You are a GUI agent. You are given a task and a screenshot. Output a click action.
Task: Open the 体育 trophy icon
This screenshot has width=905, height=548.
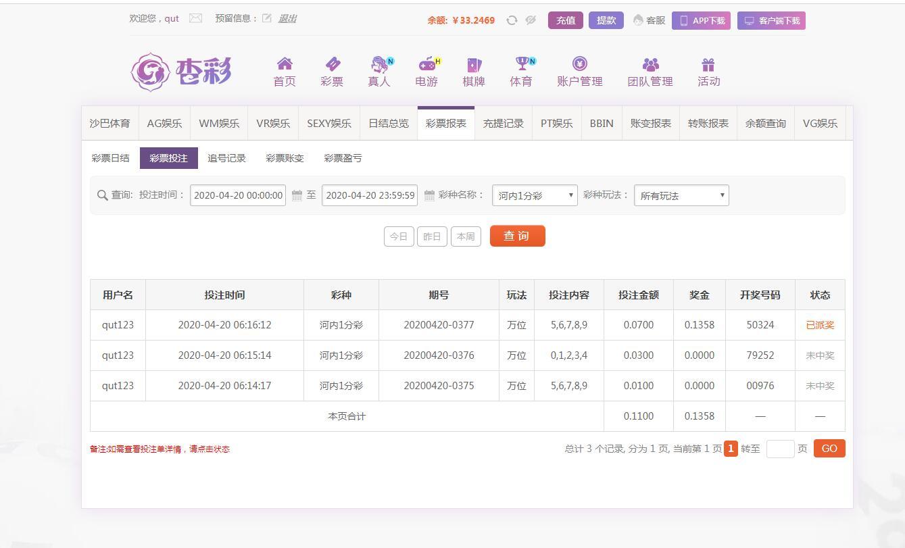tap(521, 64)
